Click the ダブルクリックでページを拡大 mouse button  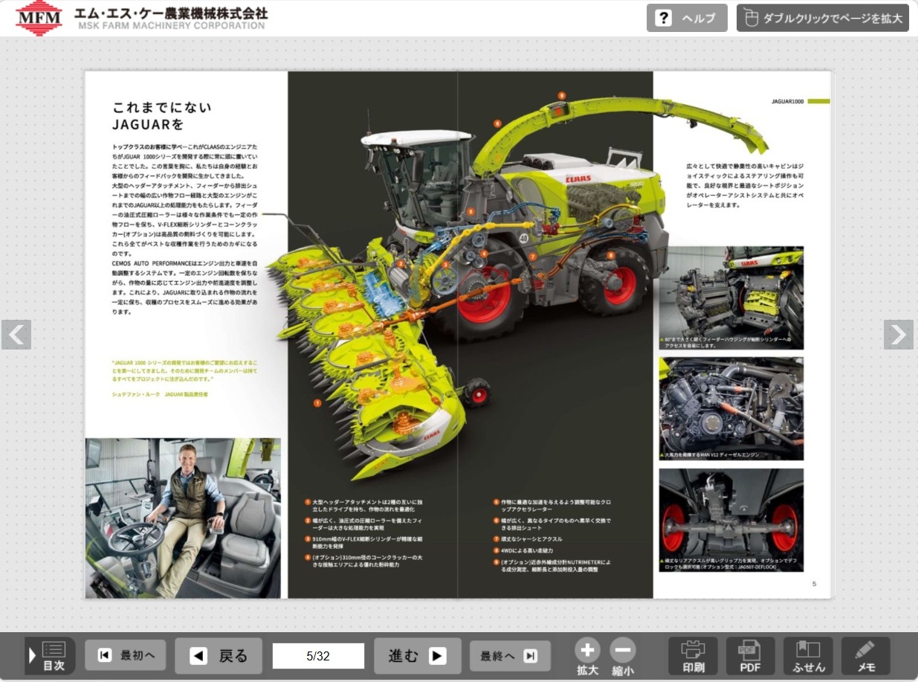[823, 18]
